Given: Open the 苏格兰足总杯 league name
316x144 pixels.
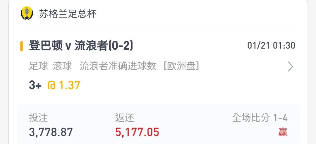Looking at the screenshot, I should (x=68, y=14).
